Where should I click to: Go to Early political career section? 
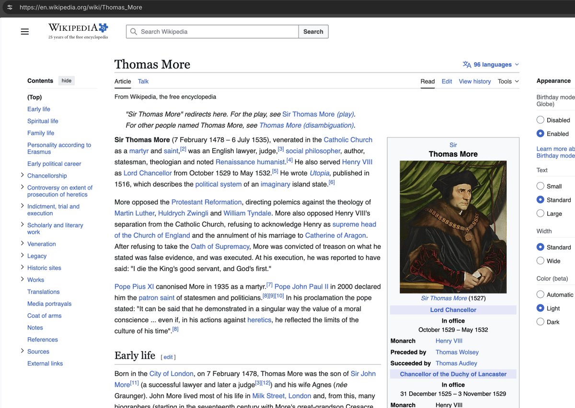54,163
